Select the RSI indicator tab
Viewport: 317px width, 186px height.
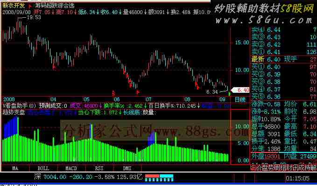pyautogui.click(x=99, y=168)
